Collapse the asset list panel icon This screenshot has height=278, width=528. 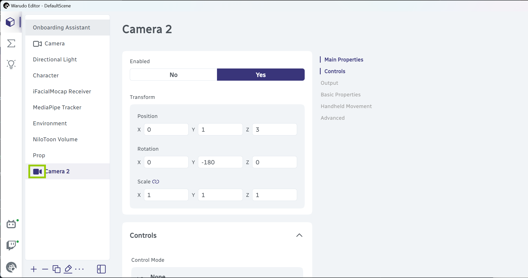101,269
